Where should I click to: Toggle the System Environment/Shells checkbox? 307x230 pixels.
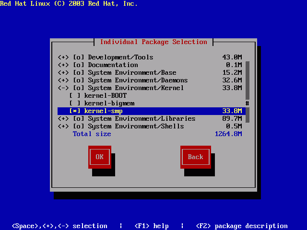(79, 126)
